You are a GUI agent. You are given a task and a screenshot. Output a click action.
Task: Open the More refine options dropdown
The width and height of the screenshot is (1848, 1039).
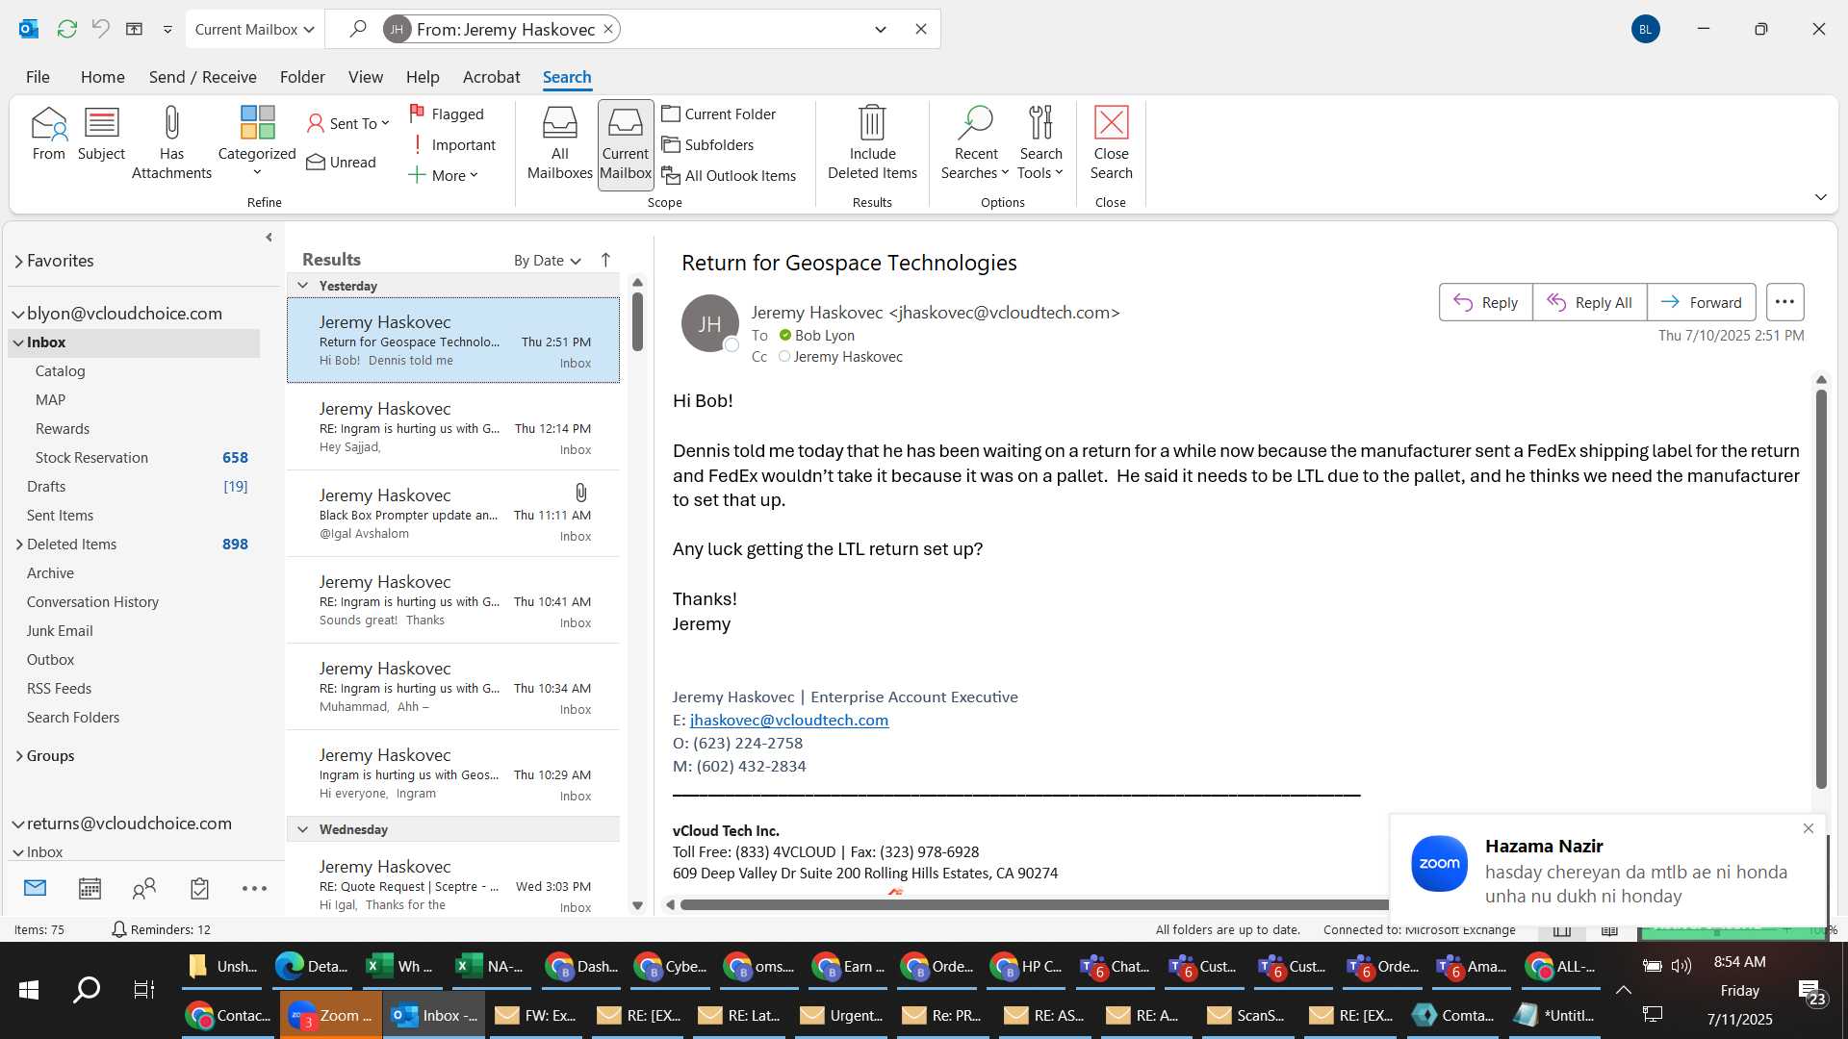(x=443, y=175)
